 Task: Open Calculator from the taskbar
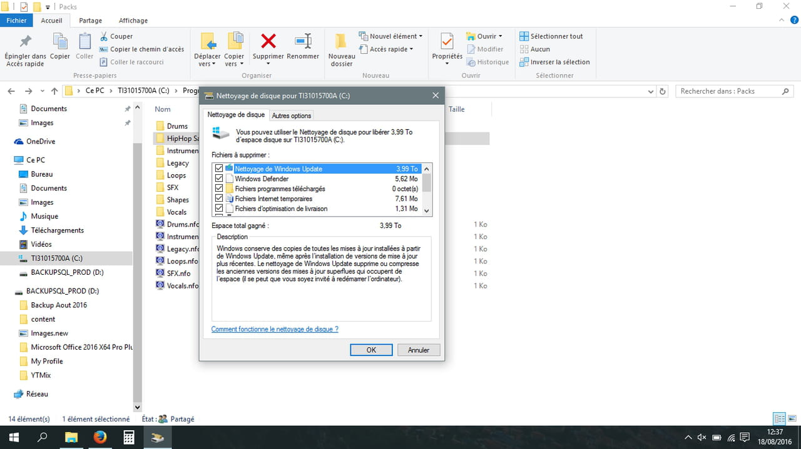(x=129, y=437)
